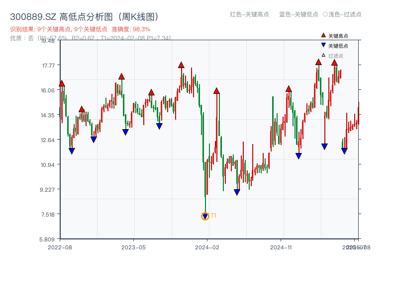
Task: Pick the blue low marker under the long red candle in 2025
Action: 324,147
